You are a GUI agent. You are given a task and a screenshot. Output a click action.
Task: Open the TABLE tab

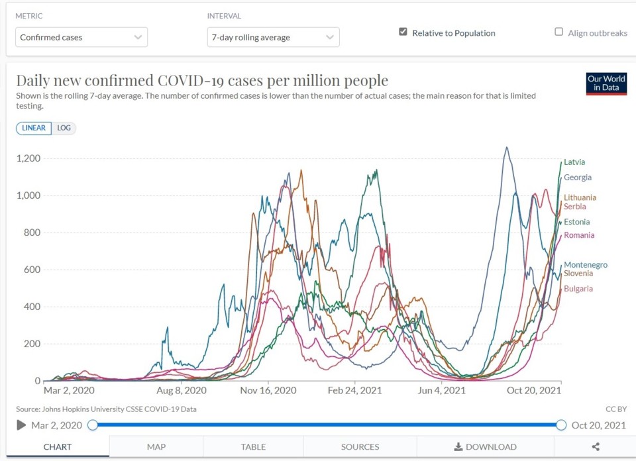tap(253, 447)
